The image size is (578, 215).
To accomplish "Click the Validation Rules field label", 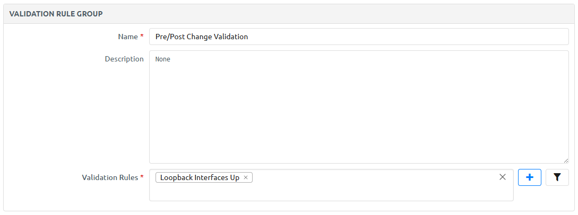I will (110, 178).
